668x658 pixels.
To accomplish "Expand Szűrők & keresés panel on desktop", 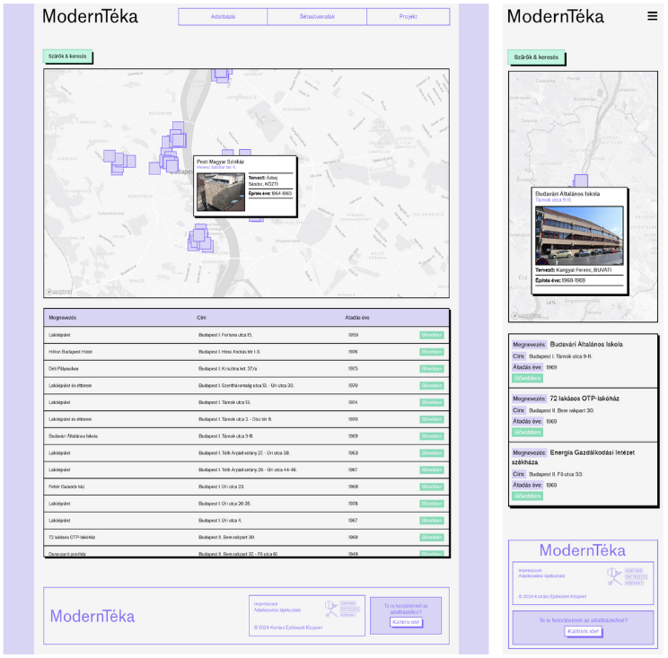I will point(67,57).
